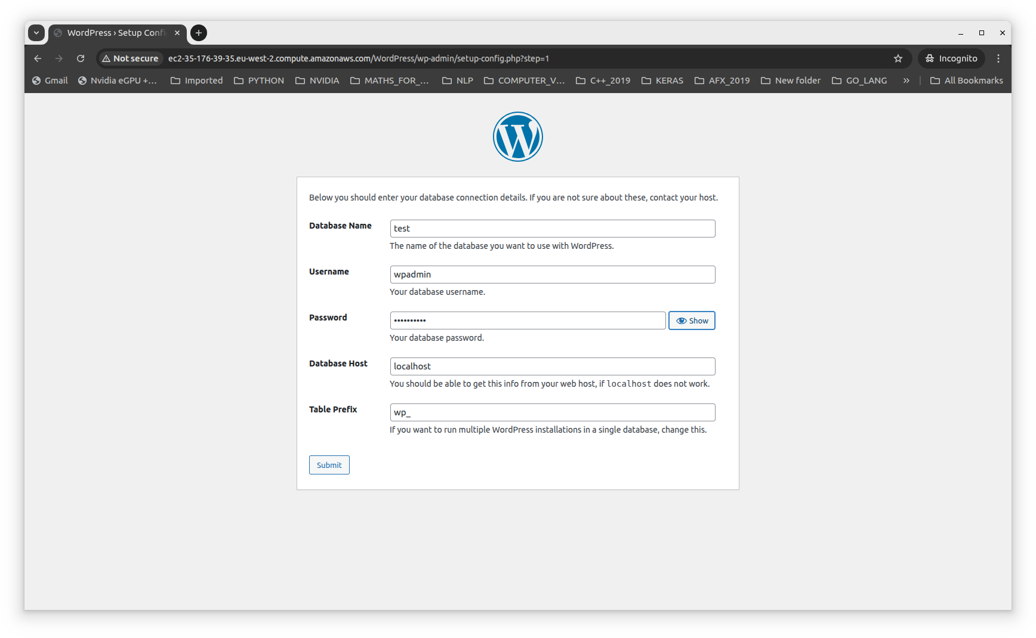This screenshot has height=638, width=1036.
Task: Click the Table Prefix label
Action: click(x=333, y=409)
